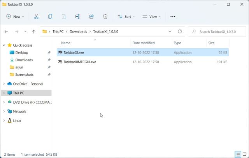Click Downloads in the address breadcrumb
Image resolution: width=249 pixels, height=158 pixels.
pos(78,31)
